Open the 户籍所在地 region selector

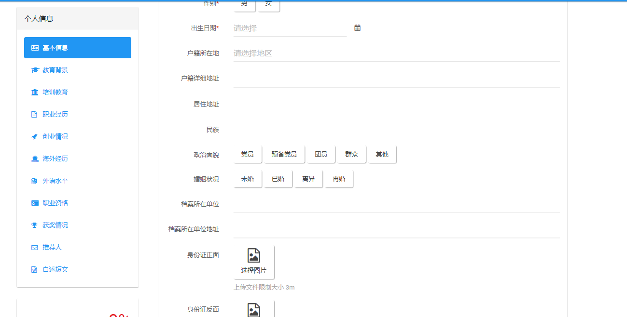396,53
